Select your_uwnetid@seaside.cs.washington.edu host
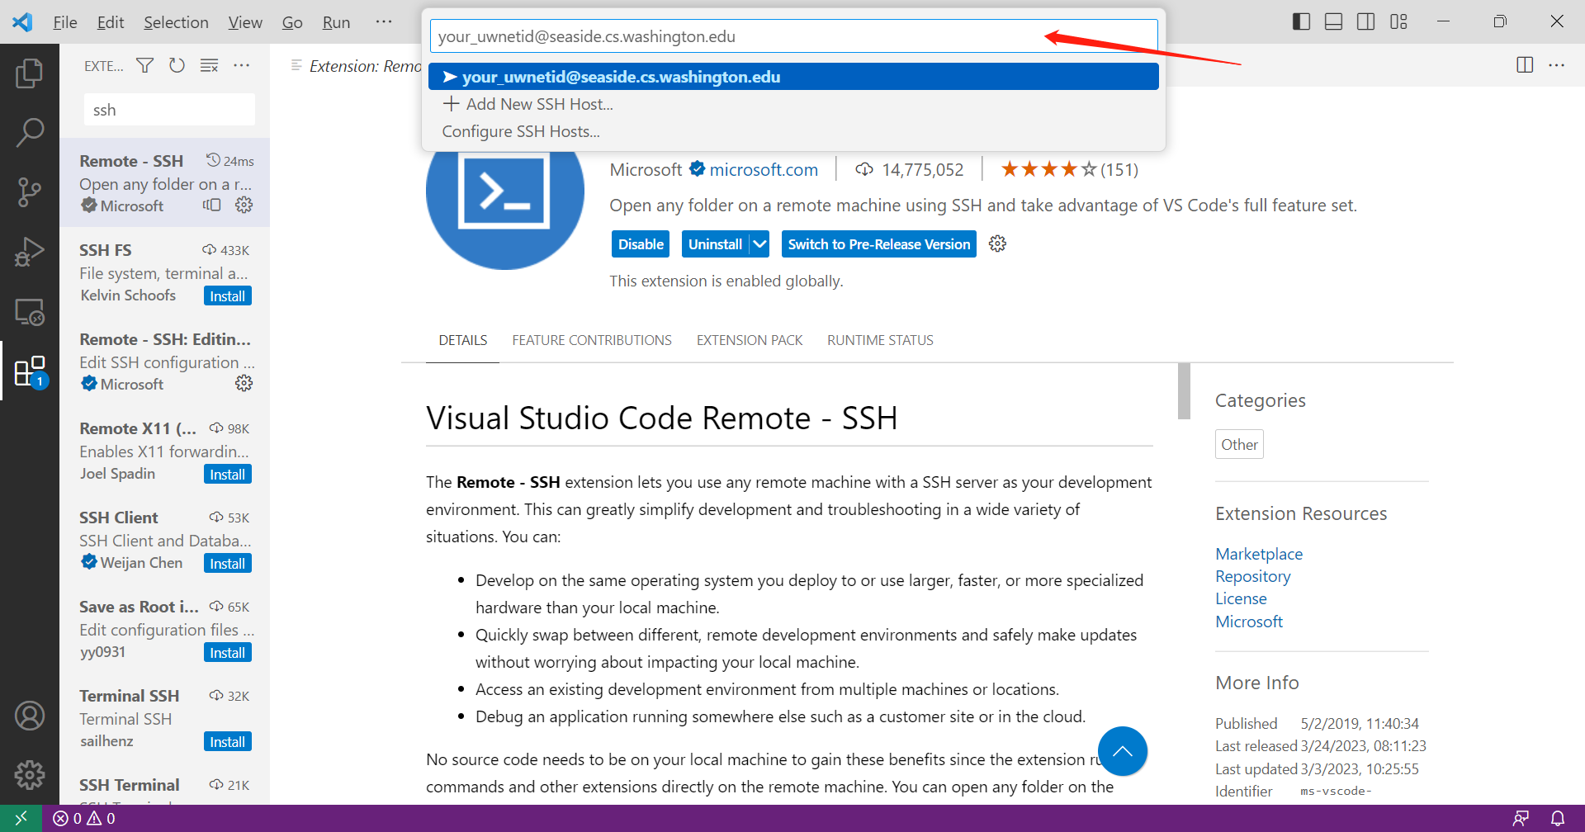This screenshot has height=832, width=1585. click(x=793, y=77)
